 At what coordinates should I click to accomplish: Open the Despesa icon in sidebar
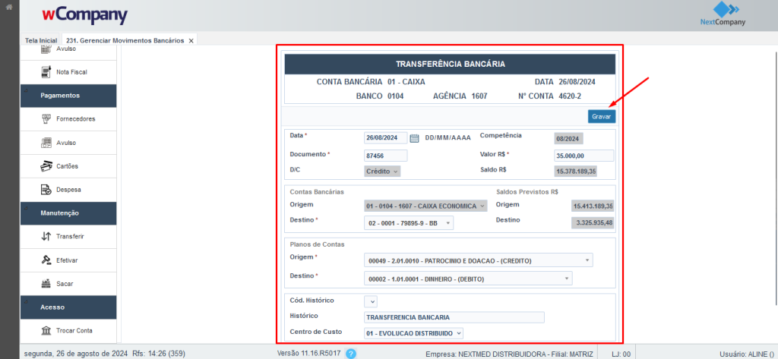[46, 190]
